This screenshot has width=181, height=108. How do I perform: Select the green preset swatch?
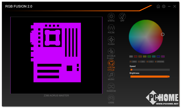click(149, 57)
